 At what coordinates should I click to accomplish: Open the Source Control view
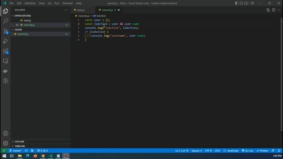click(5, 31)
